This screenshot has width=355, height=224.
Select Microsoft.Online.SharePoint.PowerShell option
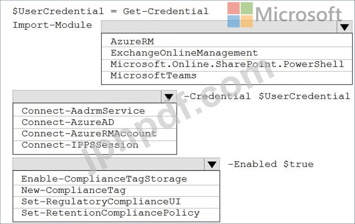coord(226,64)
